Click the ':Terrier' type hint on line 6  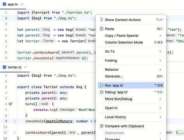click(x=48, y=41)
